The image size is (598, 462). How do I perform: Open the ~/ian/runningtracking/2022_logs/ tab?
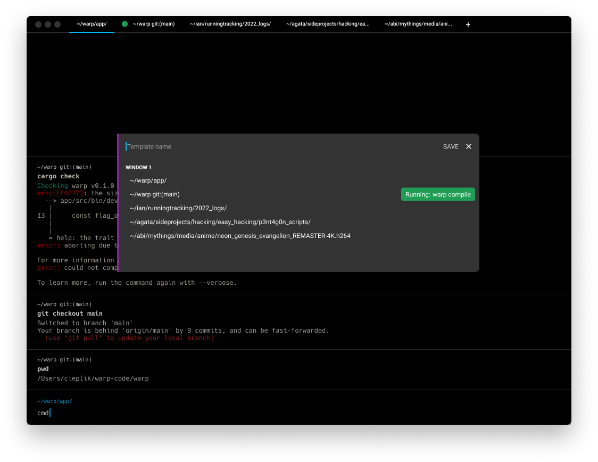[230, 24]
